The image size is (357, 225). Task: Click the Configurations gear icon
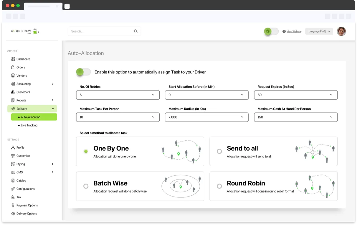pyautogui.click(x=13, y=189)
